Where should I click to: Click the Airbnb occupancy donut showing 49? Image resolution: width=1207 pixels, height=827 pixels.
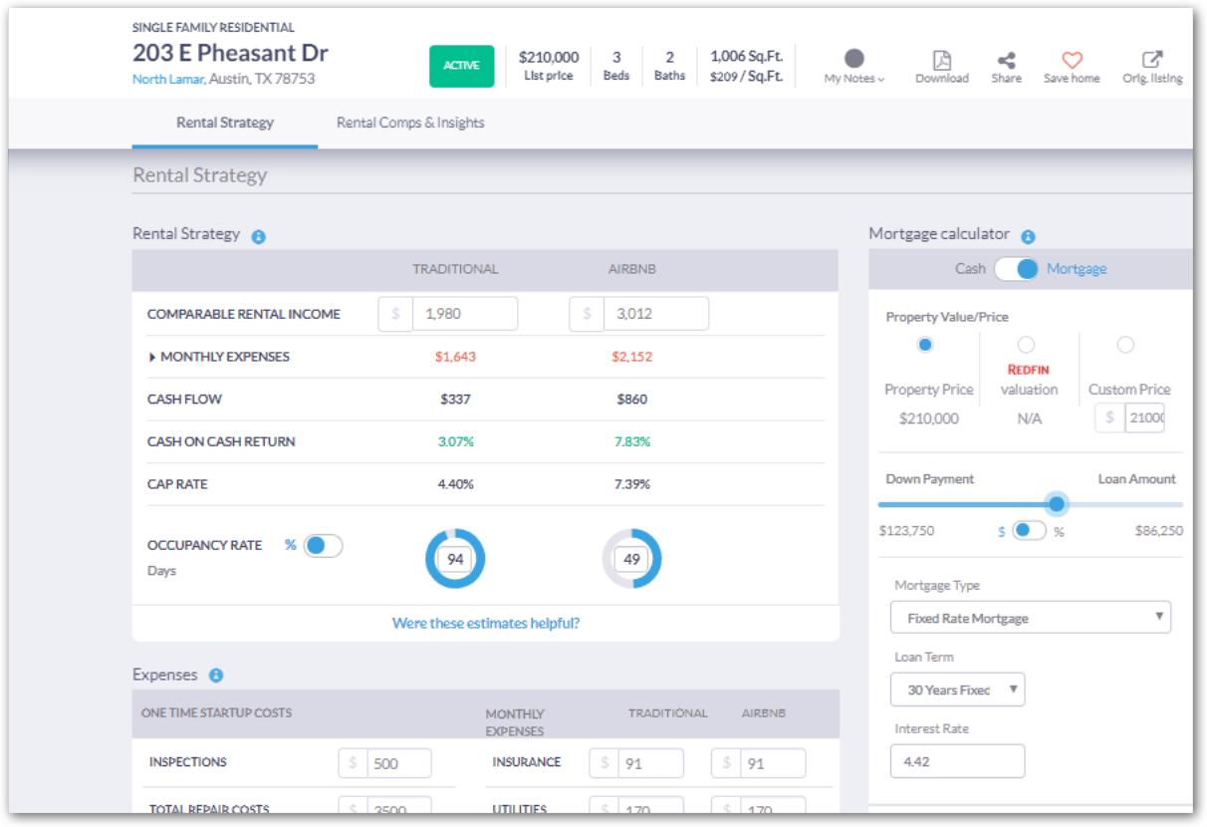[x=631, y=559]
